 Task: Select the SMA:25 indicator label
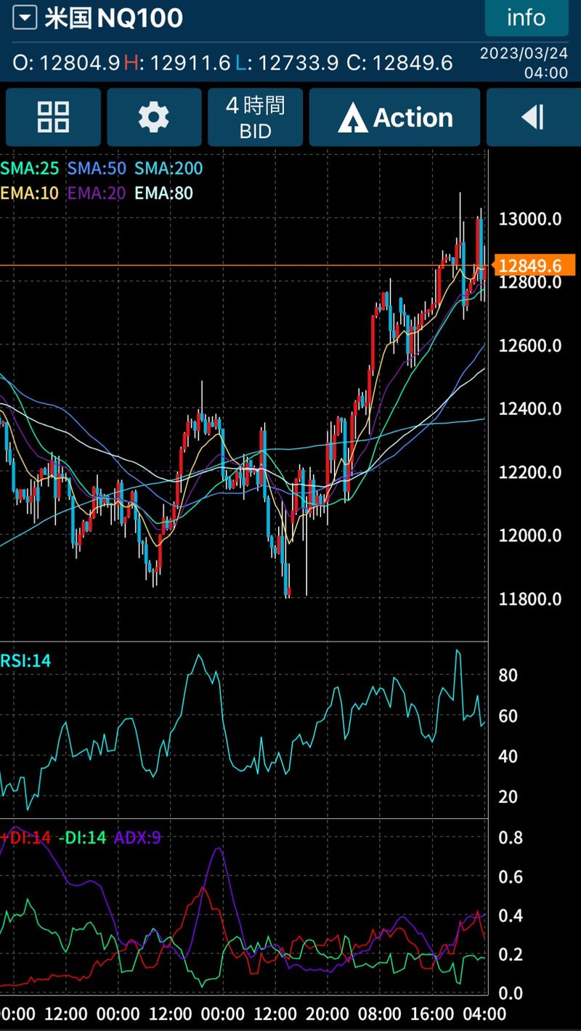coord(29,169)
